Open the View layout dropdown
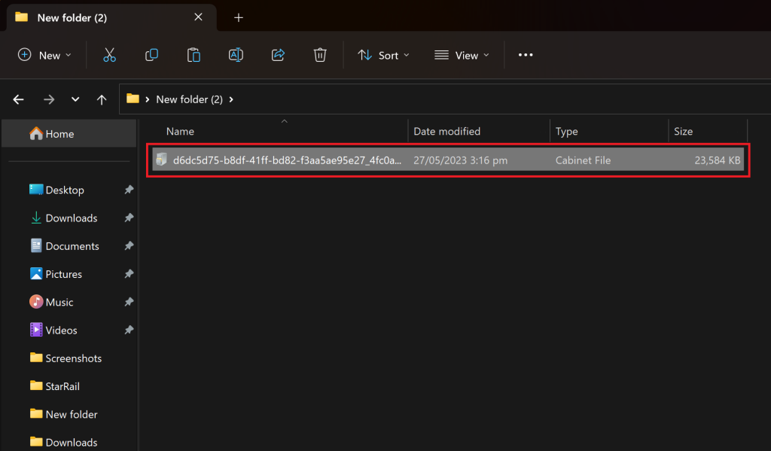Image resolution: width=771 pixels, height=451 pixels. (462, 55)
